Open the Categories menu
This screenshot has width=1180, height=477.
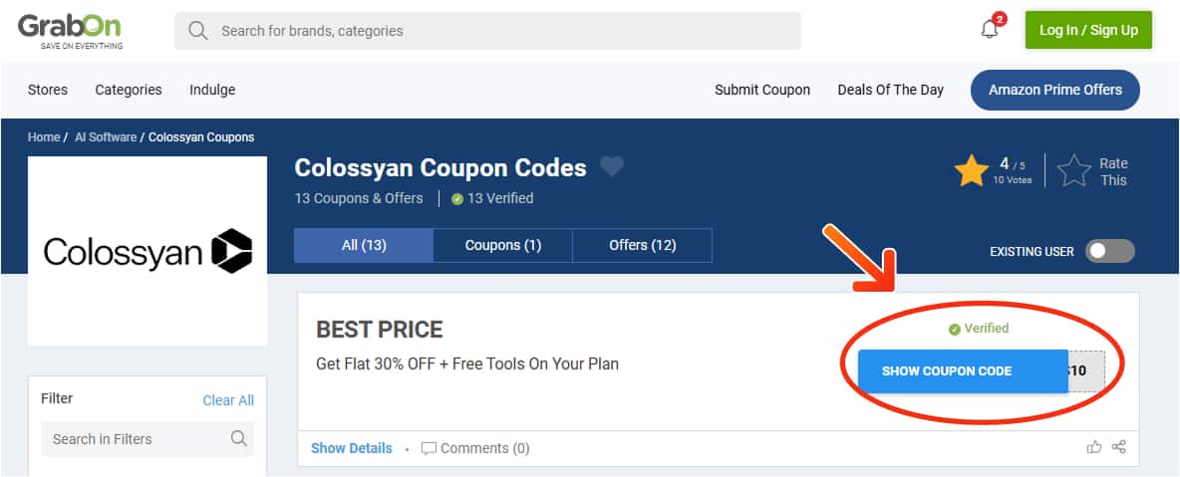pos(129,90)
